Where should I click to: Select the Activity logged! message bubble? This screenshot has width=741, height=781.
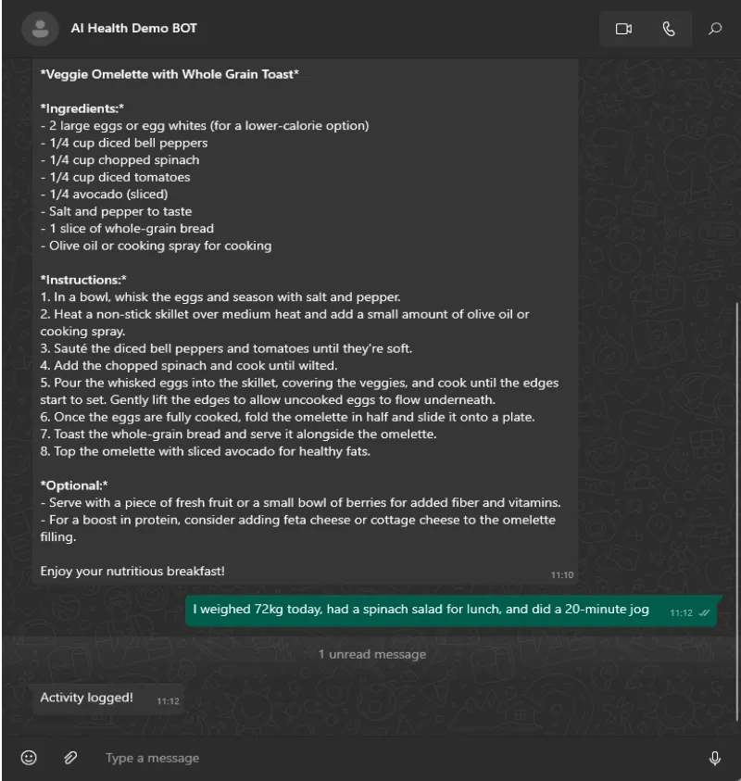[x=108, y=699]
